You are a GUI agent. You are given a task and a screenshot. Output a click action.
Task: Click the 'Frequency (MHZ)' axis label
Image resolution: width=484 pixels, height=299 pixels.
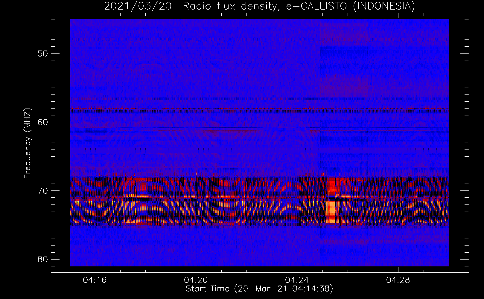tap(28, 144)
